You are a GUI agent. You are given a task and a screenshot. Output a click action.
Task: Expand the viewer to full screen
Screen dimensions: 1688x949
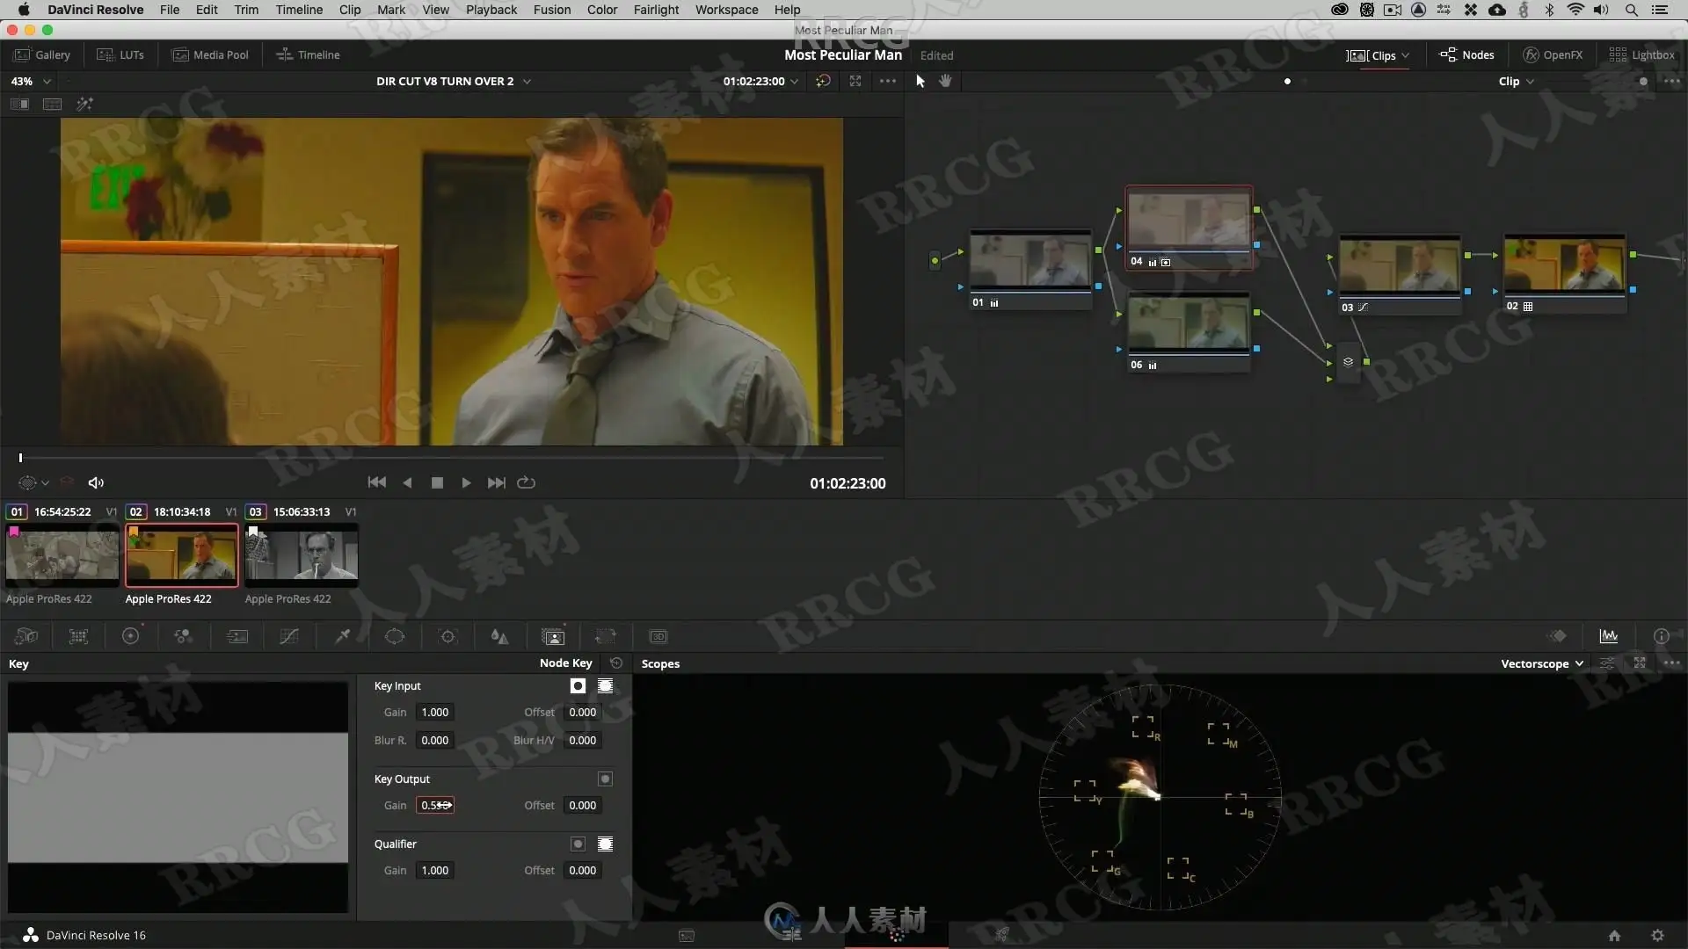coord(855,81)
